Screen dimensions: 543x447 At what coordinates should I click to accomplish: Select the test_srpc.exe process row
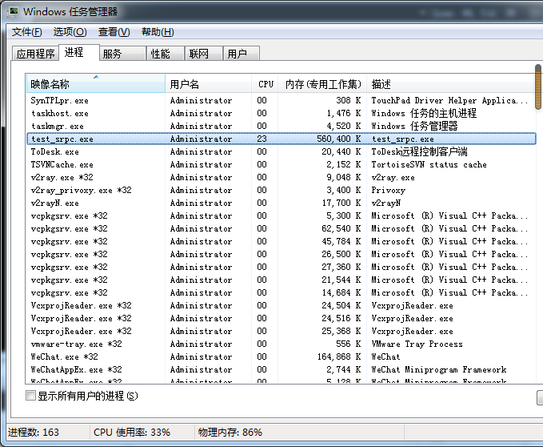[x=281, y=139]
